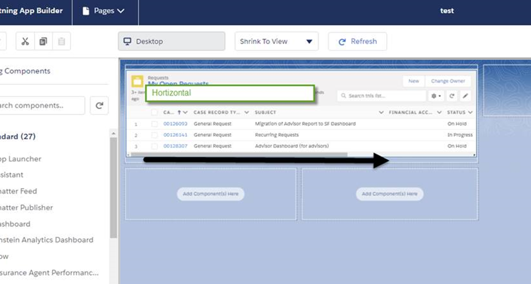Click left Add Component(s) Here placeholder
531x284 pixels.
211,194
